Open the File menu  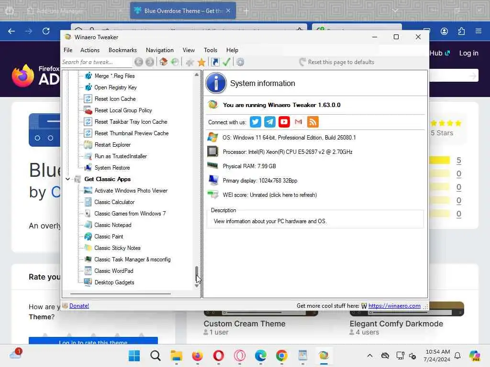click(x=68, y=50)
